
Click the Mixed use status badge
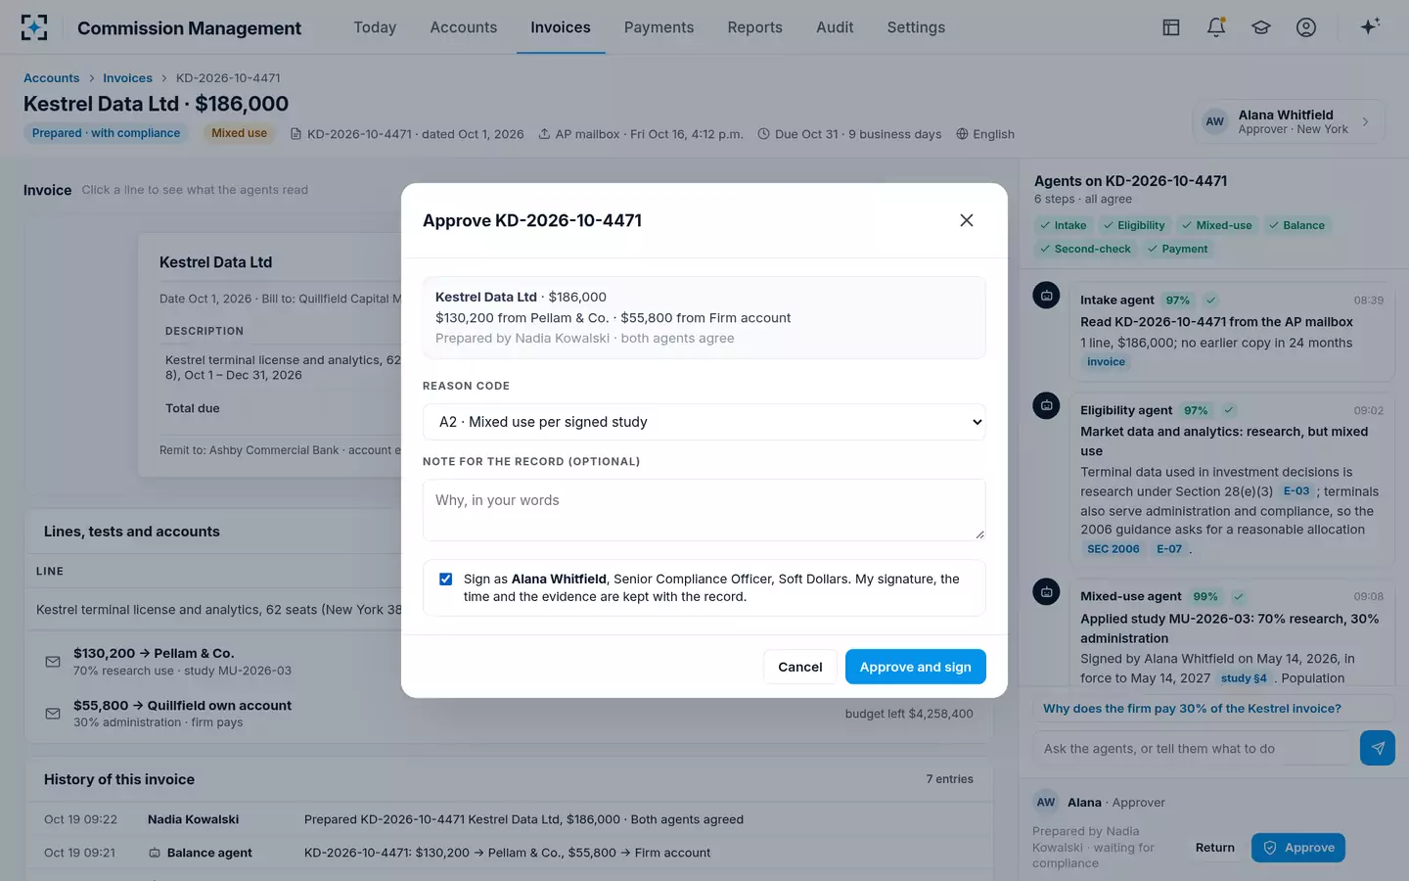239,133
